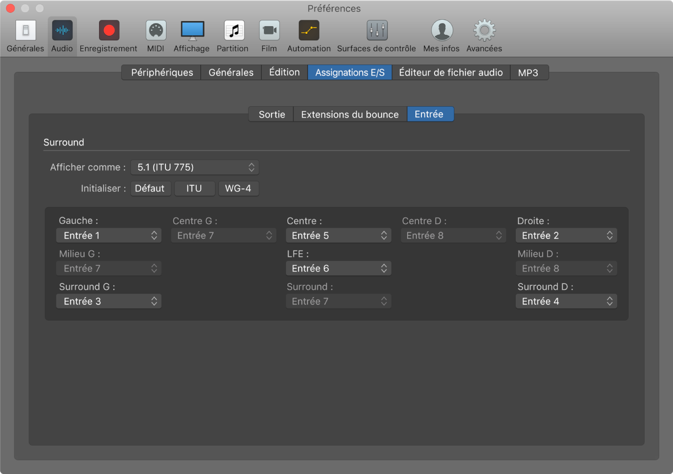The height and width of the screenshot is (474, 673).
Task: Select the Enregistrement record icon
Action: [x=109, y=31]
